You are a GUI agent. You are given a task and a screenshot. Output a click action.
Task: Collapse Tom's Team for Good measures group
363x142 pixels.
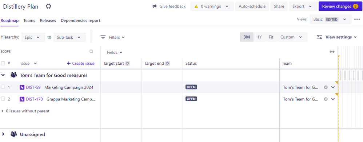point(3,75)
